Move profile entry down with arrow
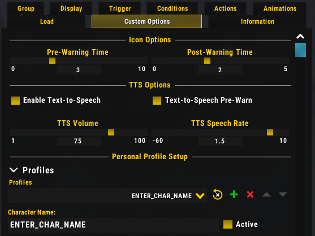This screenshot has height=236, width=315. coord(283,194)
